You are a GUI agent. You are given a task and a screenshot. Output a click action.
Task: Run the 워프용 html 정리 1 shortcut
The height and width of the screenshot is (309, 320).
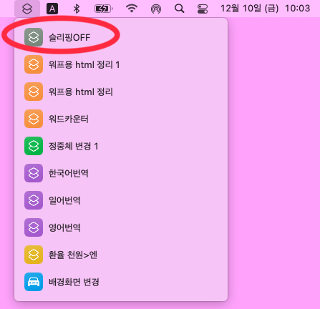121,64
